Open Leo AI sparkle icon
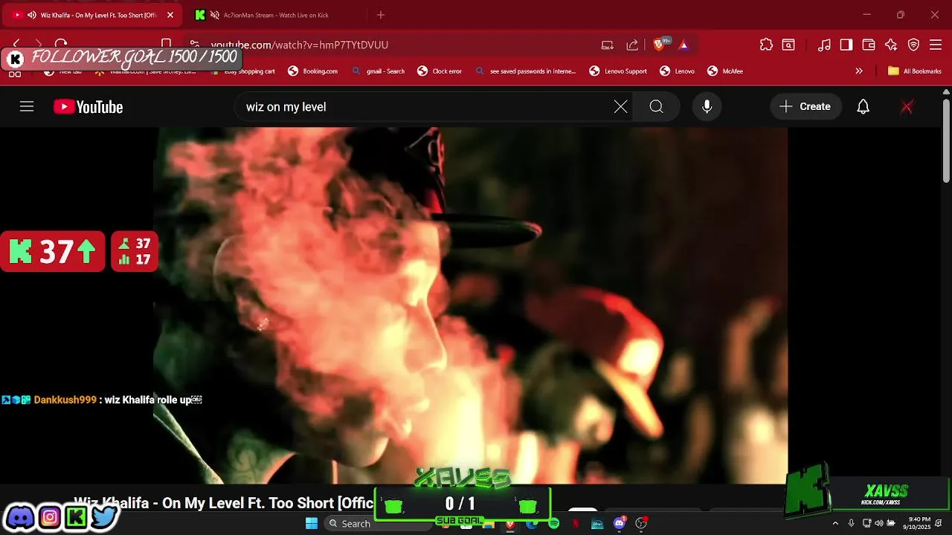The image size is (952, 535). (x=891, y=45)
